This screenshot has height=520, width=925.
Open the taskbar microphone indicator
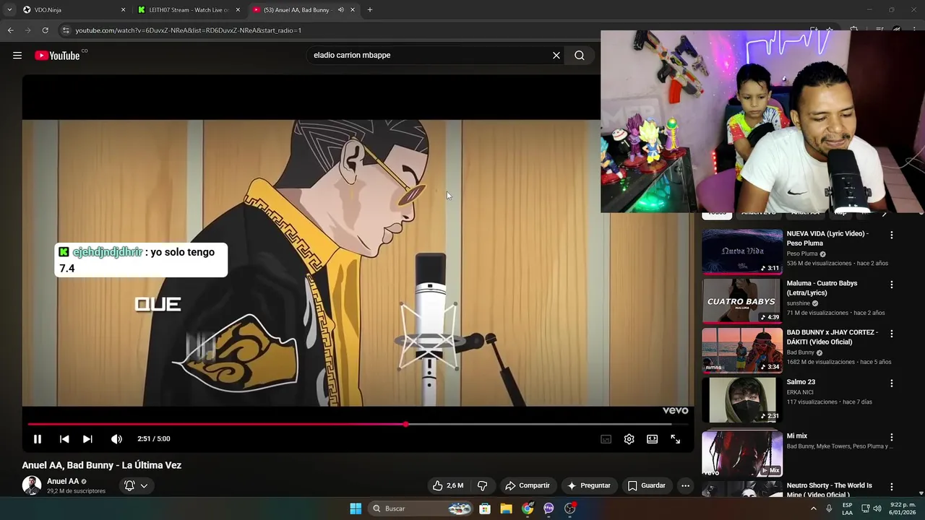[x=829, y=509]
